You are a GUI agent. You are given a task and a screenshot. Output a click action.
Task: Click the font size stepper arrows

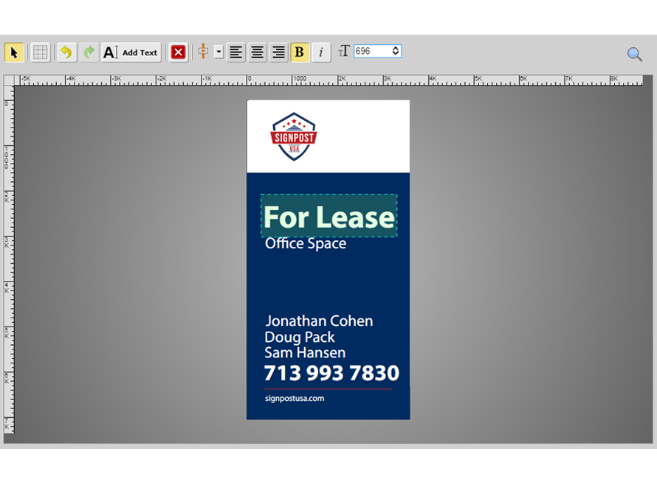coord(396,51)
